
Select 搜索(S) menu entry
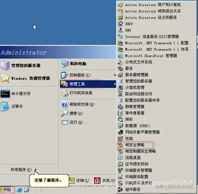(88, 113)
